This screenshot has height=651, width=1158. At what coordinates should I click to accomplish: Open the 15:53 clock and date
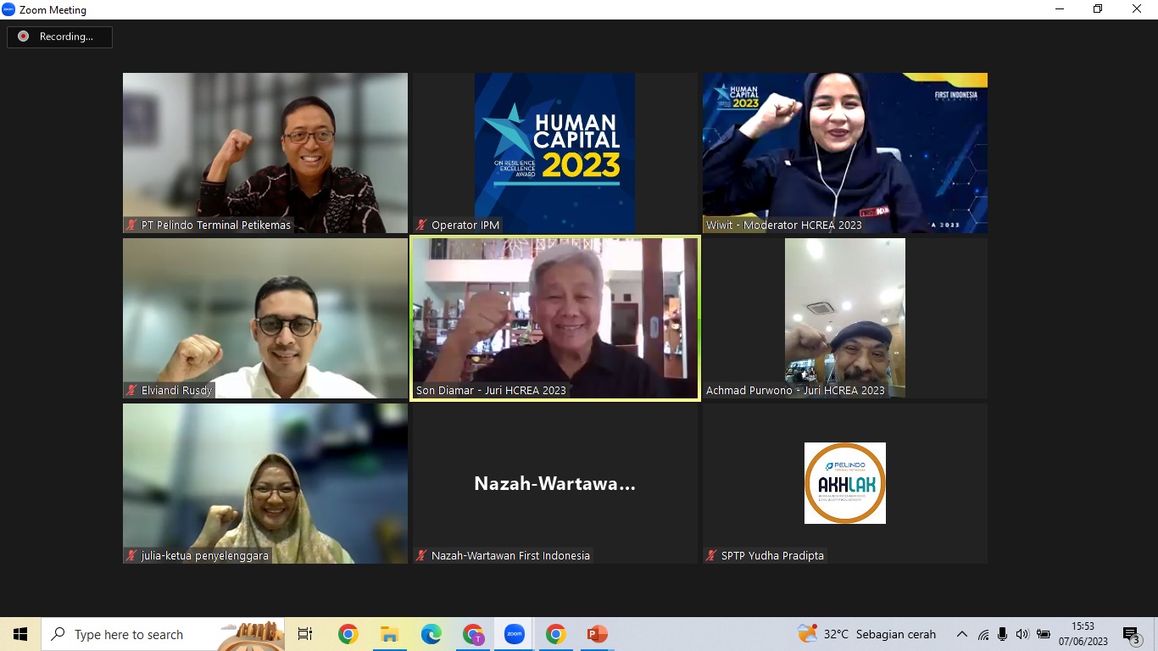point(1083,634)
